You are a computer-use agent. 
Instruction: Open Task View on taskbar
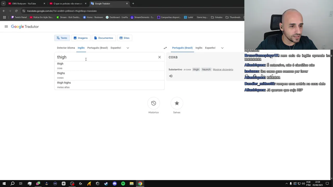click(x=21, y=184)
